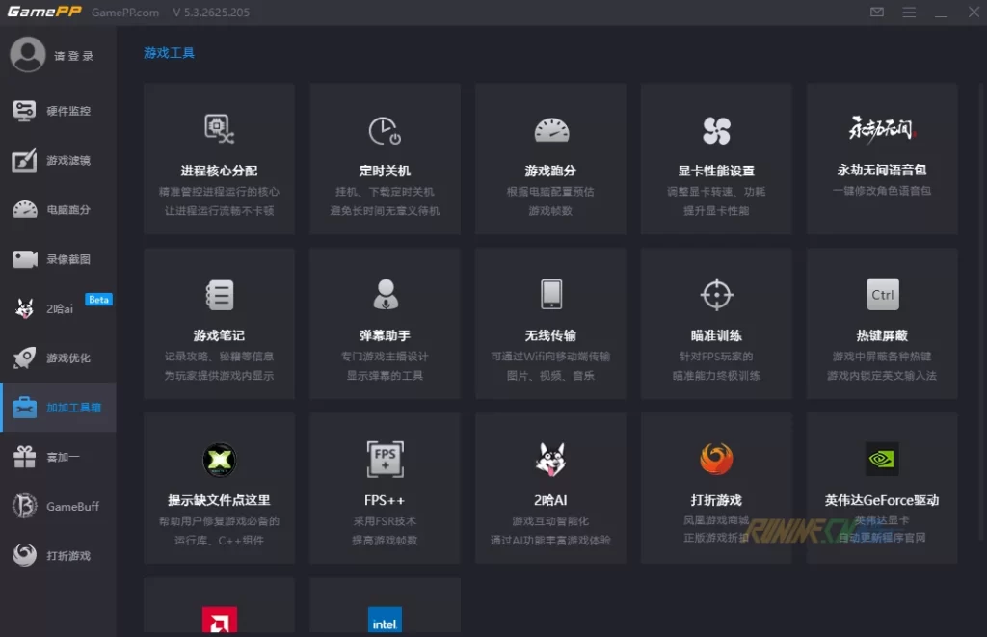
Task: Select the 显卡性能设置 fan icon
Action: click(716, 131)
